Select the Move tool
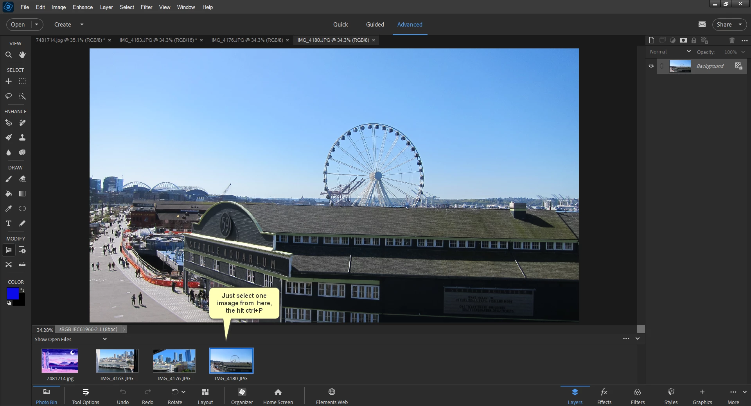This screenshot has height=406, width=751. tap(8, 82)
